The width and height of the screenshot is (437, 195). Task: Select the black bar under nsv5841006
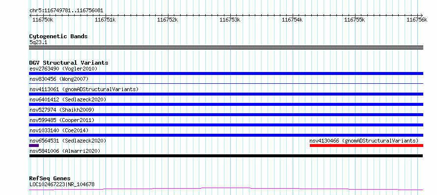pyautogui.click(x=226, y=156)
